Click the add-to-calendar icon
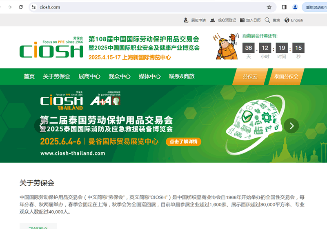Viewport: 327px width, 229px height. [242, 20]
